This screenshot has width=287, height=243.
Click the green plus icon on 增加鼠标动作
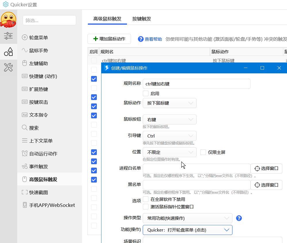96,39
